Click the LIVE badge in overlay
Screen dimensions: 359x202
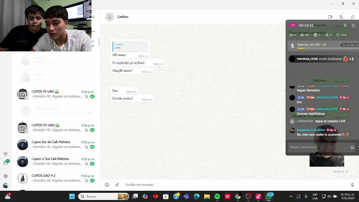tap(293, 25)
